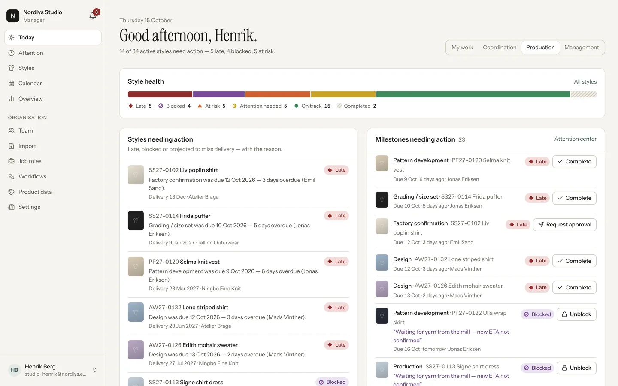Open the All styles link
This screenshot has height=386, width=618.
click(585, 82)
